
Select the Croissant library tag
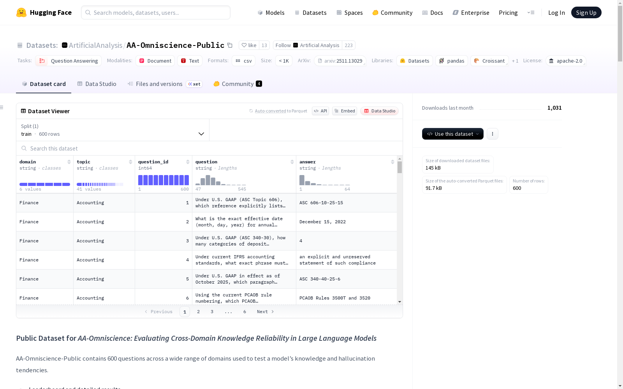pyautogui.click(x=489, y=61)
